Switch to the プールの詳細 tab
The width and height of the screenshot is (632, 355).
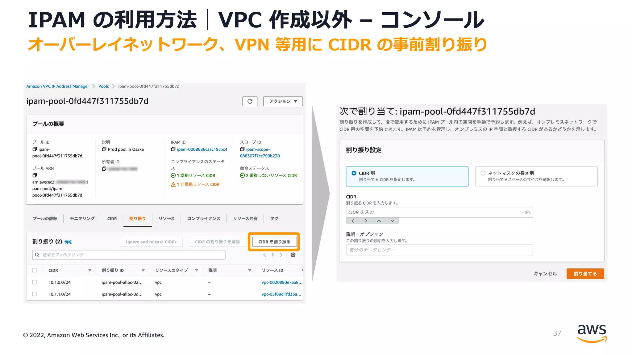click(45, 218)
